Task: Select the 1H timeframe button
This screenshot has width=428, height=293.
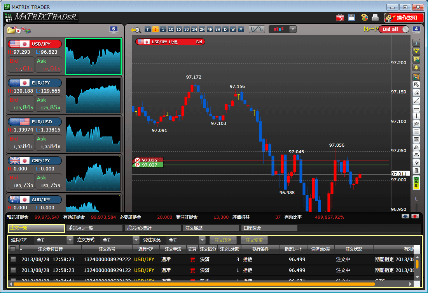Action: 194,29
